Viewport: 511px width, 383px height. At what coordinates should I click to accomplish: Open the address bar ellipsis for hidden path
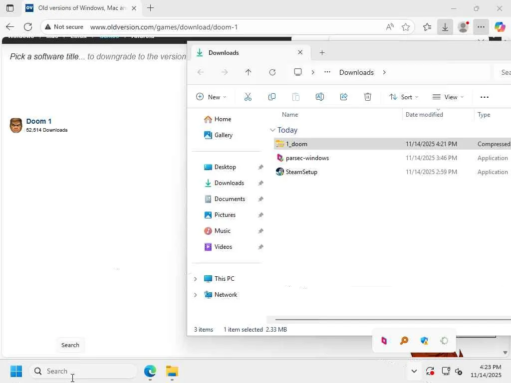(327, 72)
